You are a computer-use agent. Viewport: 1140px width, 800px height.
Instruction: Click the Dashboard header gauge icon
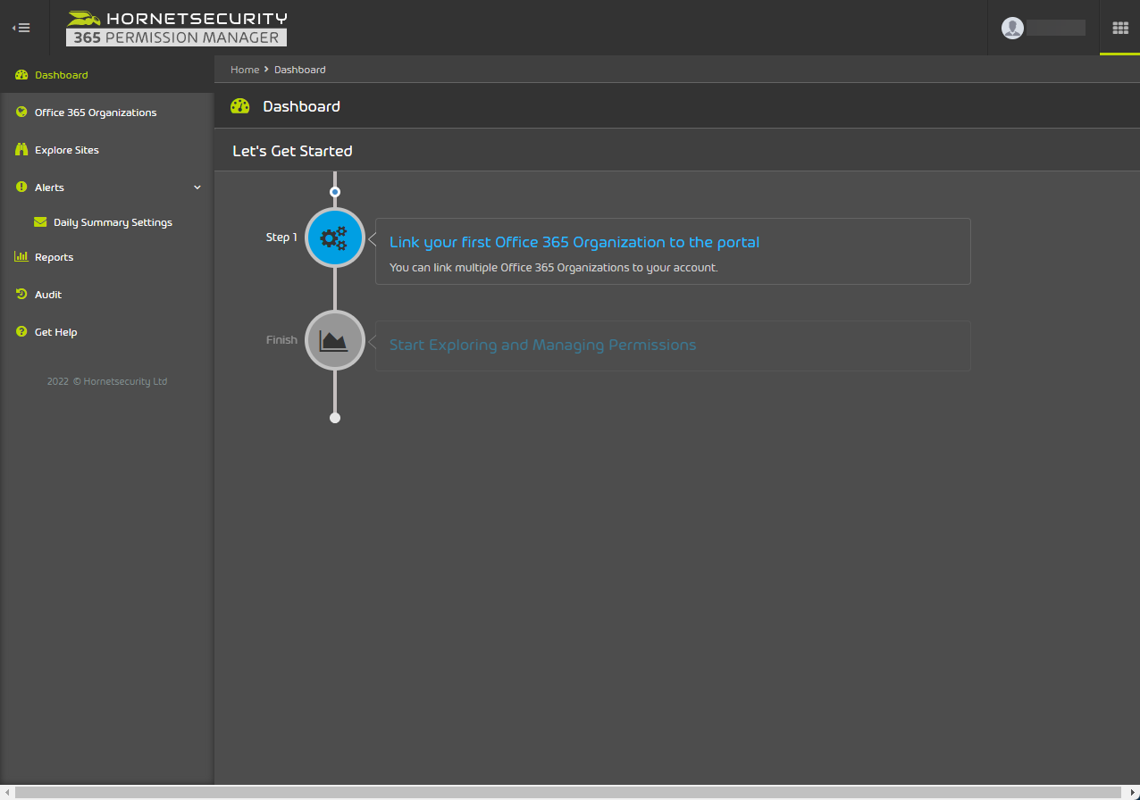[x=239, y=106]
